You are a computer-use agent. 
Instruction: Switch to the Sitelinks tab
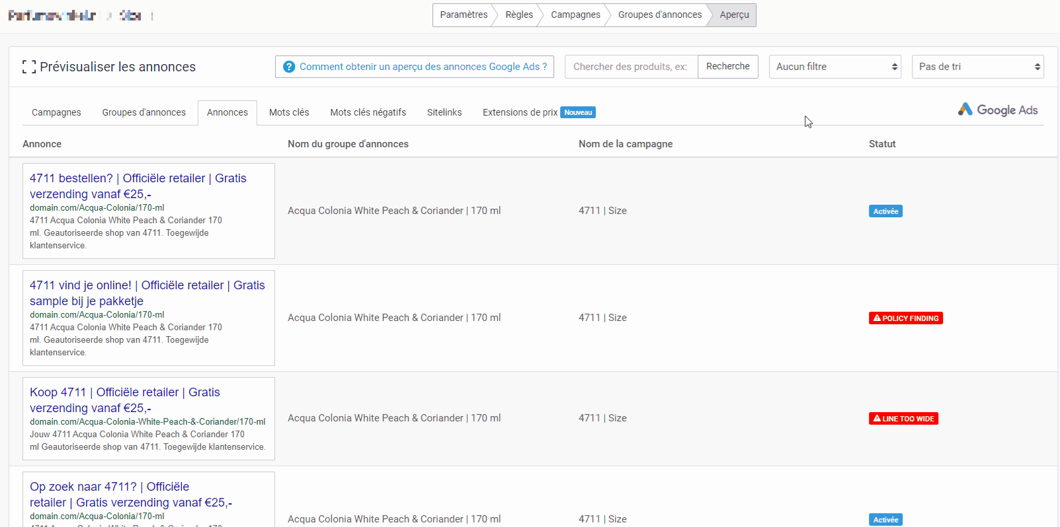444,112
